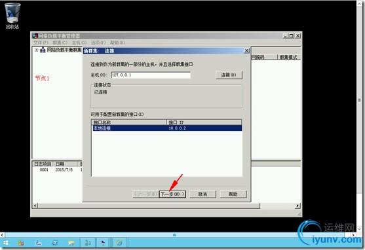Click the Windows Start button
The height and width of the screenshot is (250, 365).
click(6, 243)
